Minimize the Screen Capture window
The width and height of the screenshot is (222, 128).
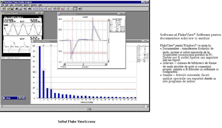[37, 13]
